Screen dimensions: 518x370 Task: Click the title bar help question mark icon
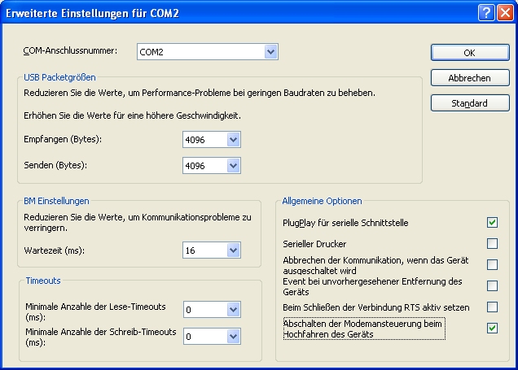[486, 11]
